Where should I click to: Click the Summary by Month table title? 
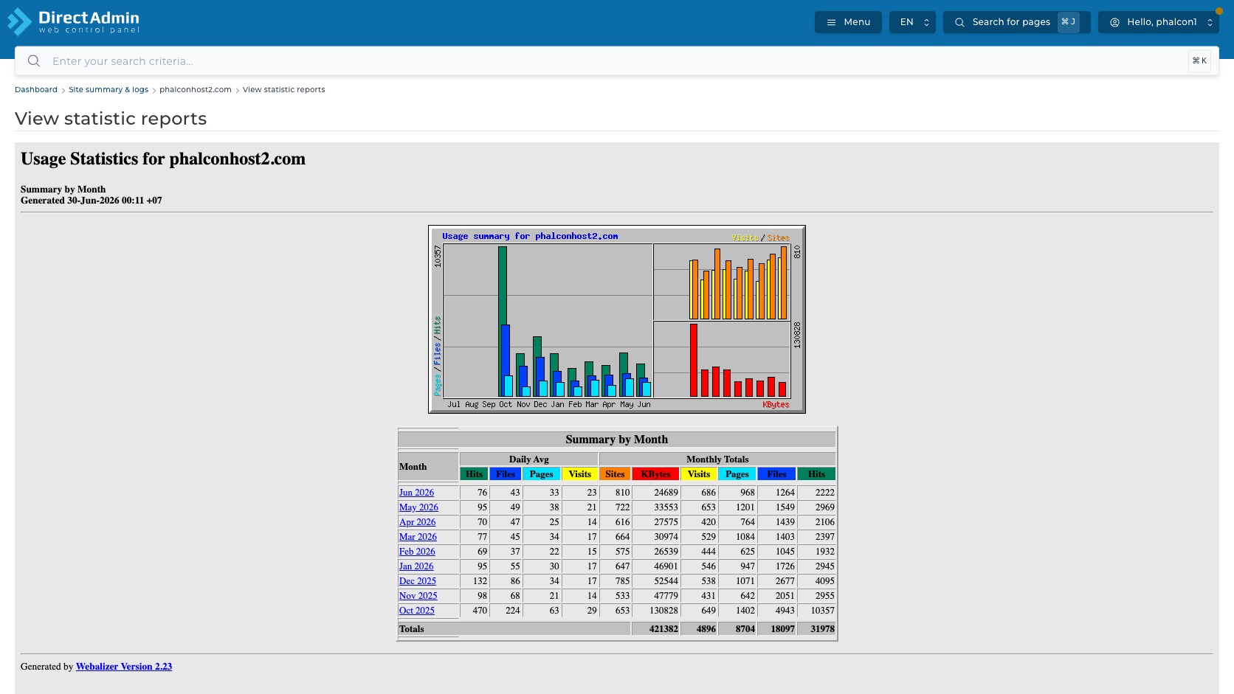617,440
